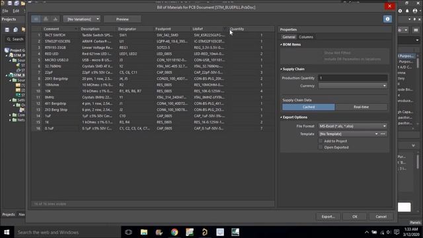423x238 pixels.
Task: Click the Description column header
Action: coord(98,29)
